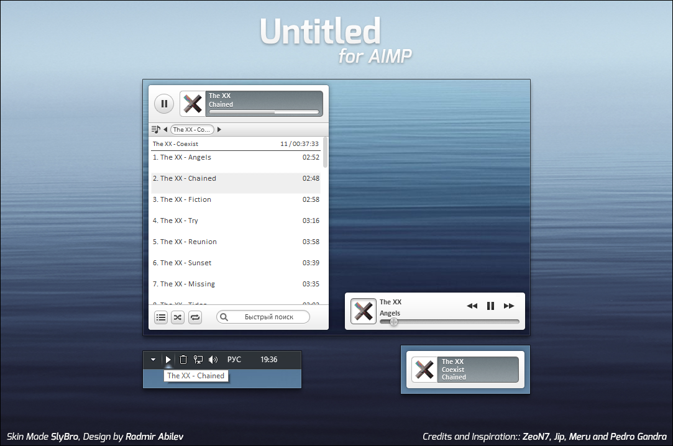
Task: Click the AIMP play tray icon
Action: (168, 360)
